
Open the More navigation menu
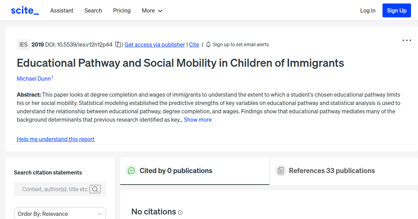point(152,10)
